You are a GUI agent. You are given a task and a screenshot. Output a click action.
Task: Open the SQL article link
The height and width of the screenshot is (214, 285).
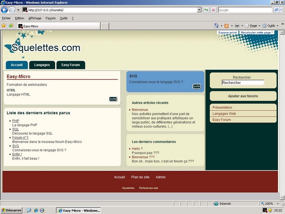[15, 129]
